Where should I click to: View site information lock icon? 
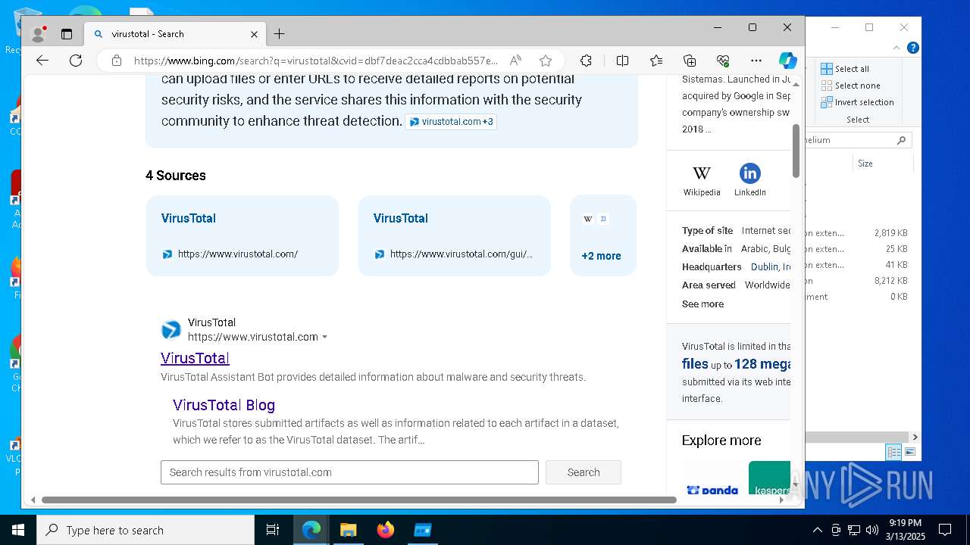click(116, 61)
